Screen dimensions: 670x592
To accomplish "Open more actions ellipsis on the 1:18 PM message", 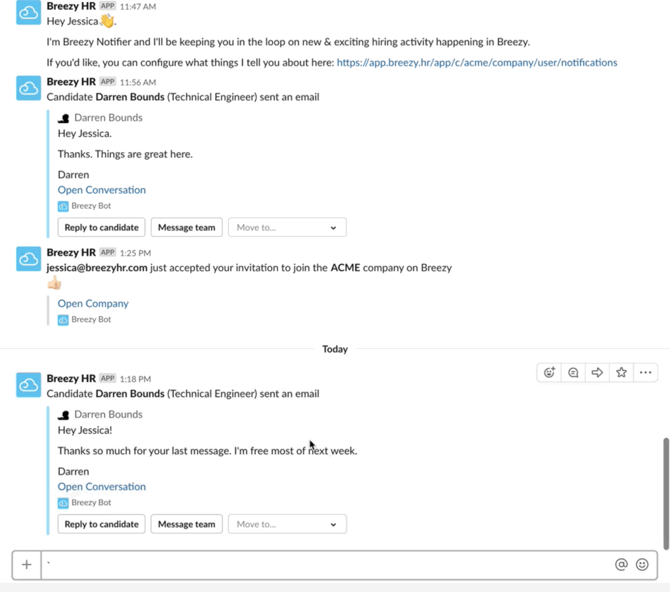I will [x=645, y=372].
